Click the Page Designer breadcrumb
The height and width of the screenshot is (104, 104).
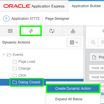click(x=57, y=19)
